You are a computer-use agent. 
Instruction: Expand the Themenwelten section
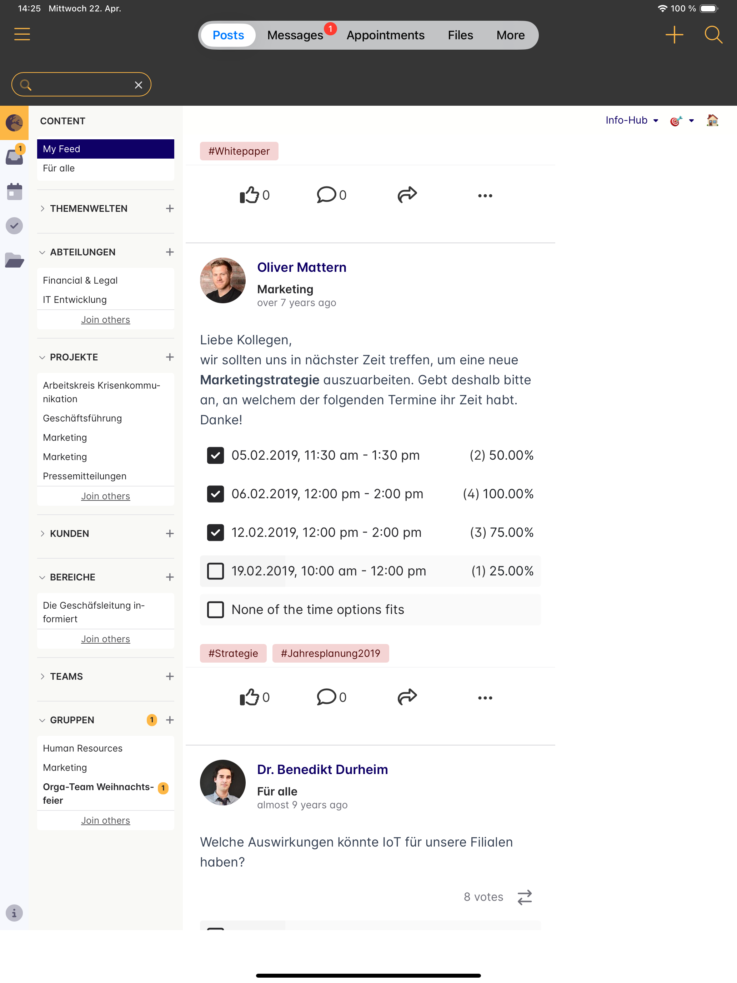[42, 208]
